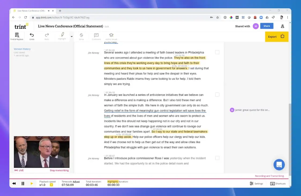Mute the tab using speaker icon
This screenshot has width=301, height=196.
point(49,11)
